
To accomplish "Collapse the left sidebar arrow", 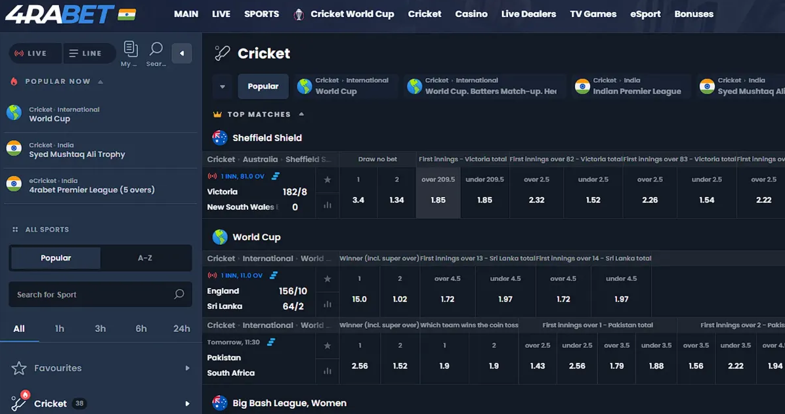I will (182, 53).
